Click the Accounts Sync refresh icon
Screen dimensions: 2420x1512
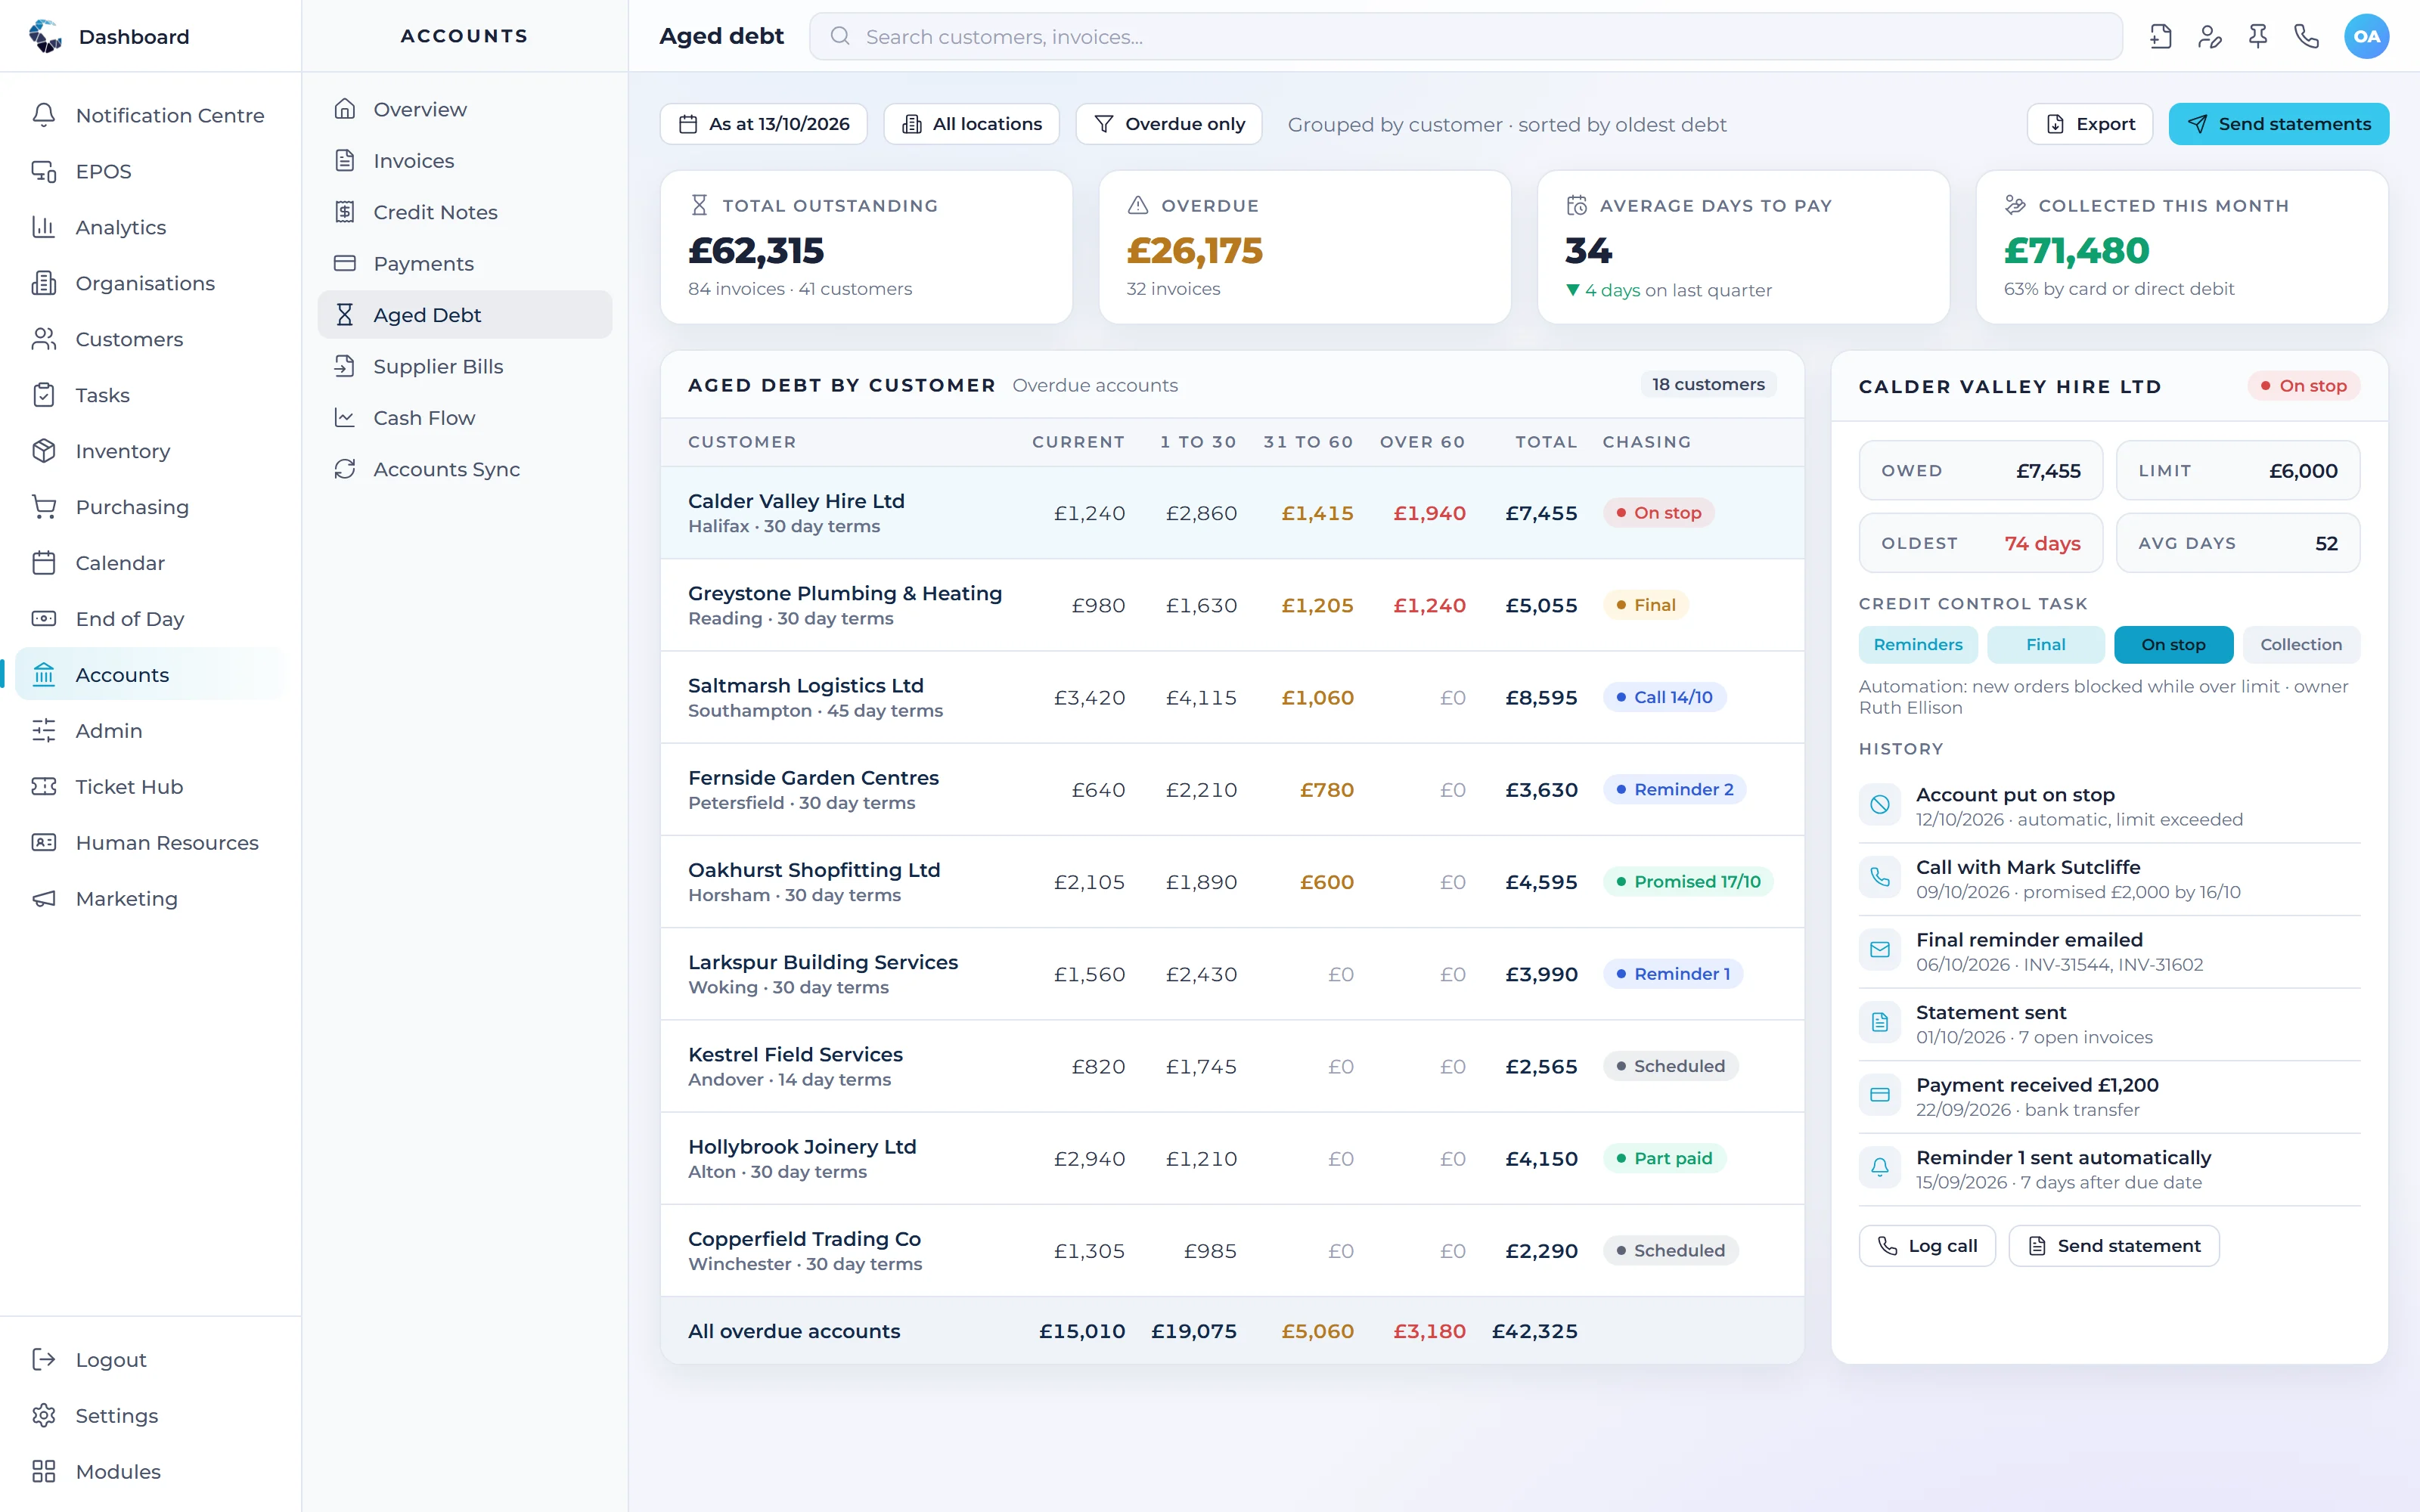pyautogui.click(x=345, y=469)
